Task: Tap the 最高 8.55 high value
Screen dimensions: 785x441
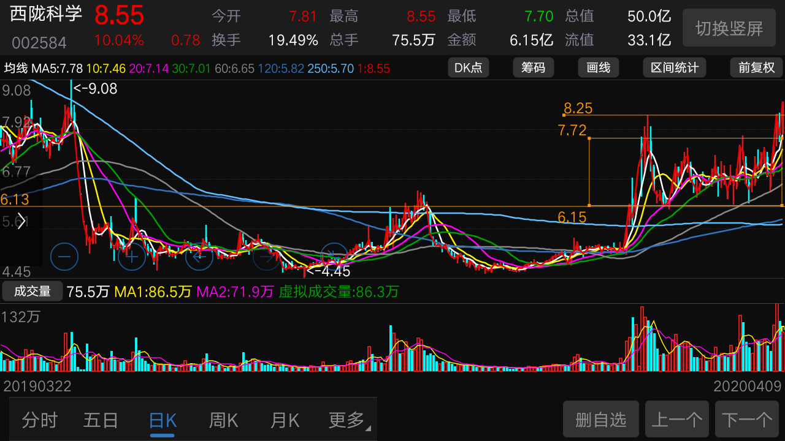Action: tap(421, 17)
